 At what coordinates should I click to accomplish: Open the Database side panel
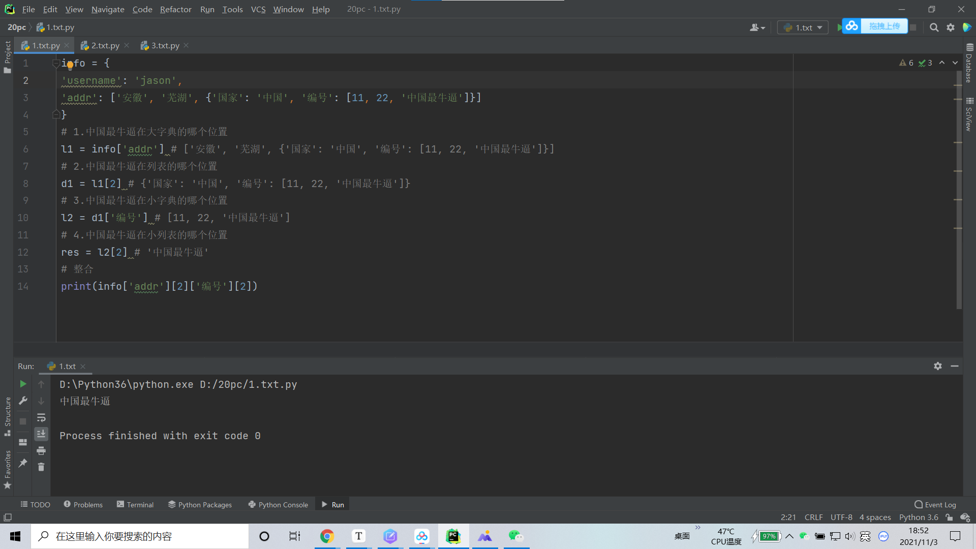tap(969, 64)
